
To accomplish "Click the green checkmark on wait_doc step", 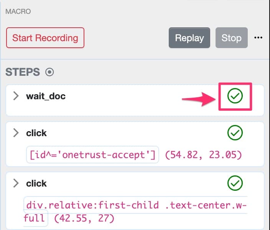I will pos(235,96).
